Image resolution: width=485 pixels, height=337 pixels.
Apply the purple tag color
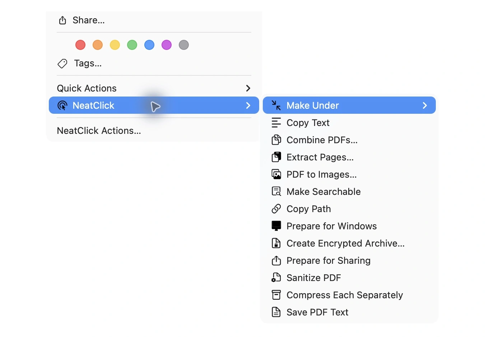167,45
